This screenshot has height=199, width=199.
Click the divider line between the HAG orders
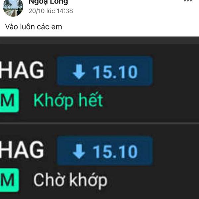click(99, 123)
